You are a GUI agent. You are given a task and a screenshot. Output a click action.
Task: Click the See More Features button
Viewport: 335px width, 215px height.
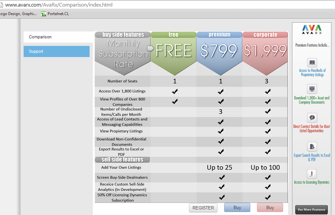pos(311,209)
